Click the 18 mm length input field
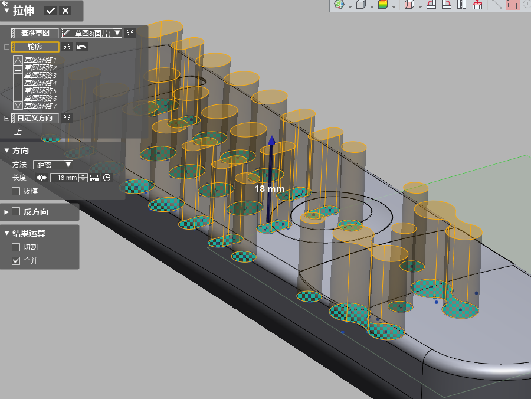This screenshot has height=399, width=531. click(64, 178)
